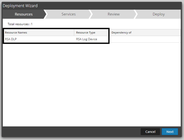Click the chevron arrow between Services and Review
184x140 pixels.
(91, 14)
